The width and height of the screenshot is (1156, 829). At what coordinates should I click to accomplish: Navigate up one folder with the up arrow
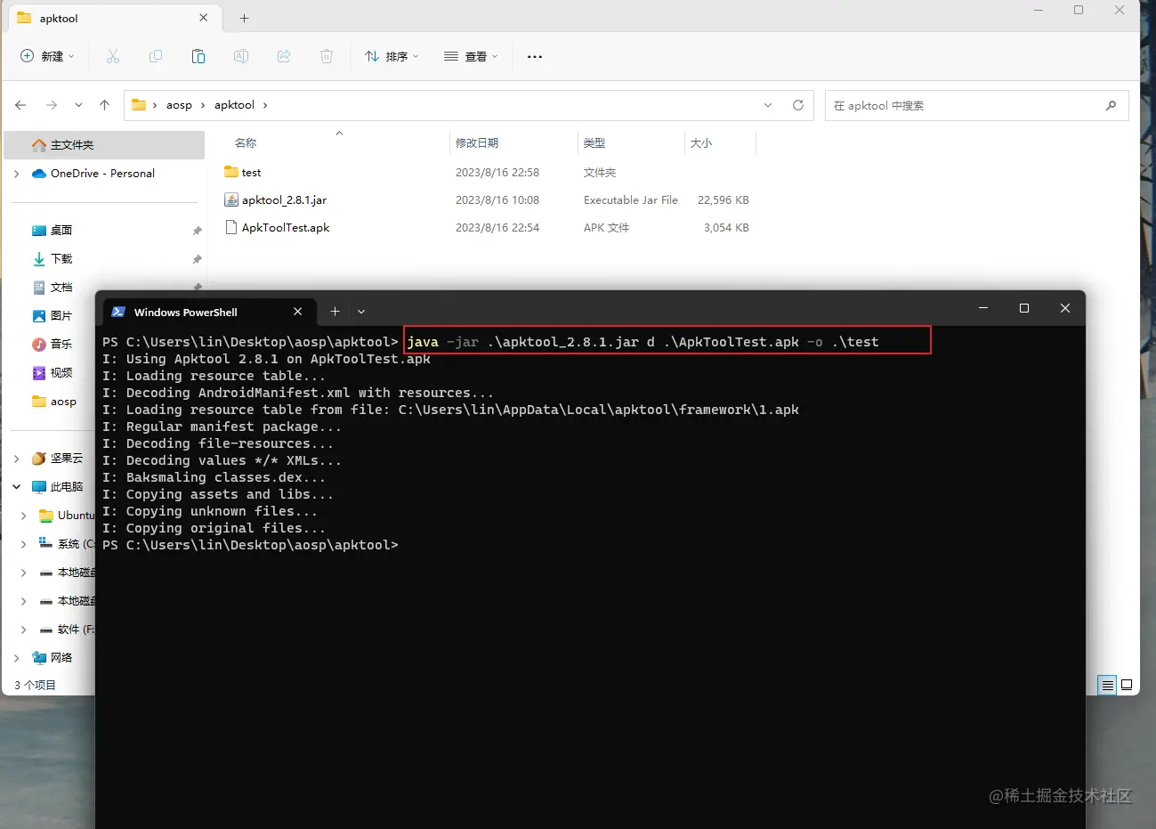[x=104, y=105]
